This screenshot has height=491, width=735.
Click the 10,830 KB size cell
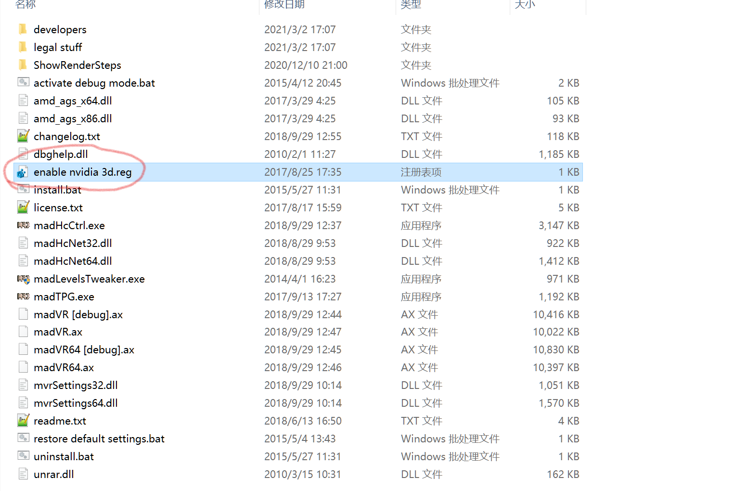[556, 349]
